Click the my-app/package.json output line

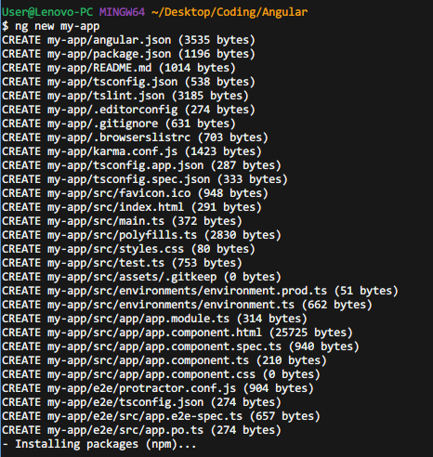click(128, 54)
